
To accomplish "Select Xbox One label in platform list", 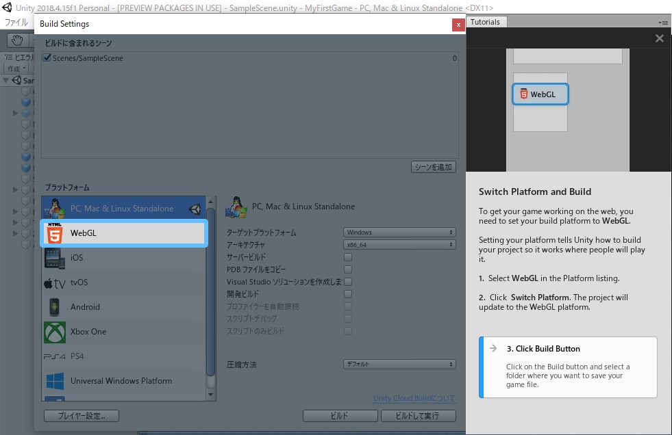I will [88, 332].
